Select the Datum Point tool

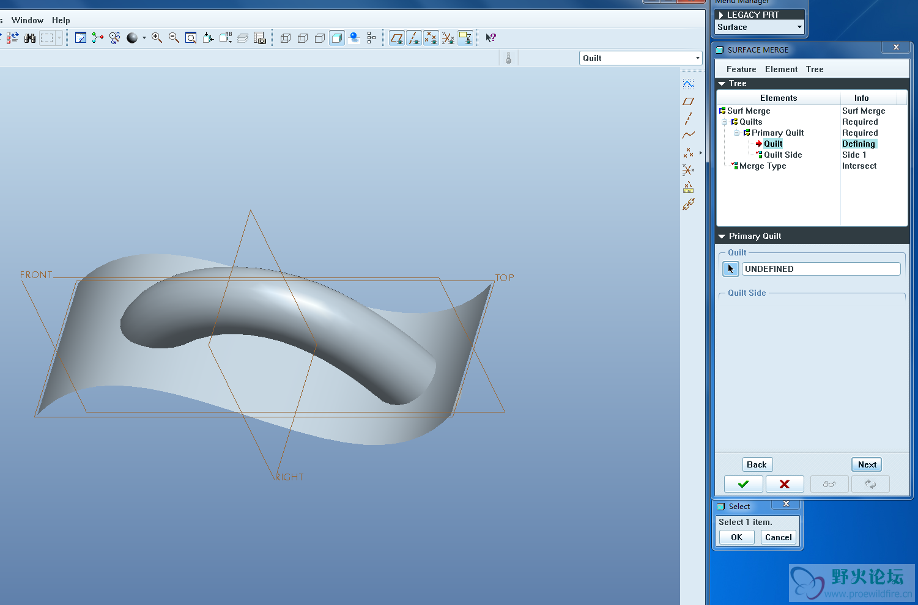(688, 153)
